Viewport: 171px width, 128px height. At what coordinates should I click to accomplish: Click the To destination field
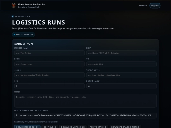(x=122, y=64)
